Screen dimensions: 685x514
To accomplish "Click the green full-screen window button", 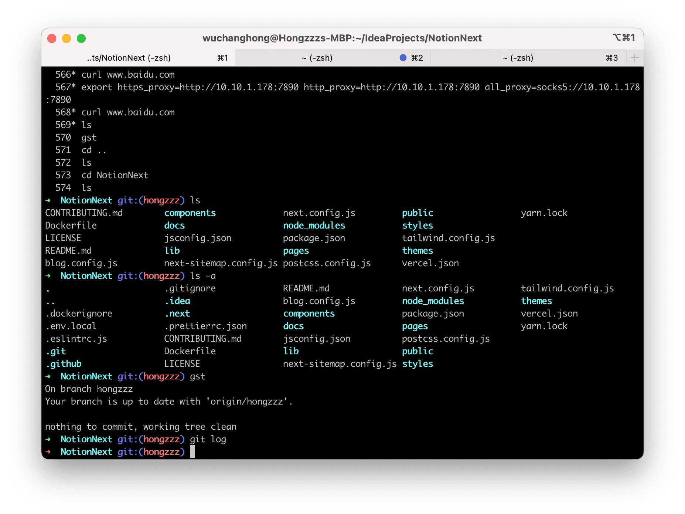I will tap(81, 38).
